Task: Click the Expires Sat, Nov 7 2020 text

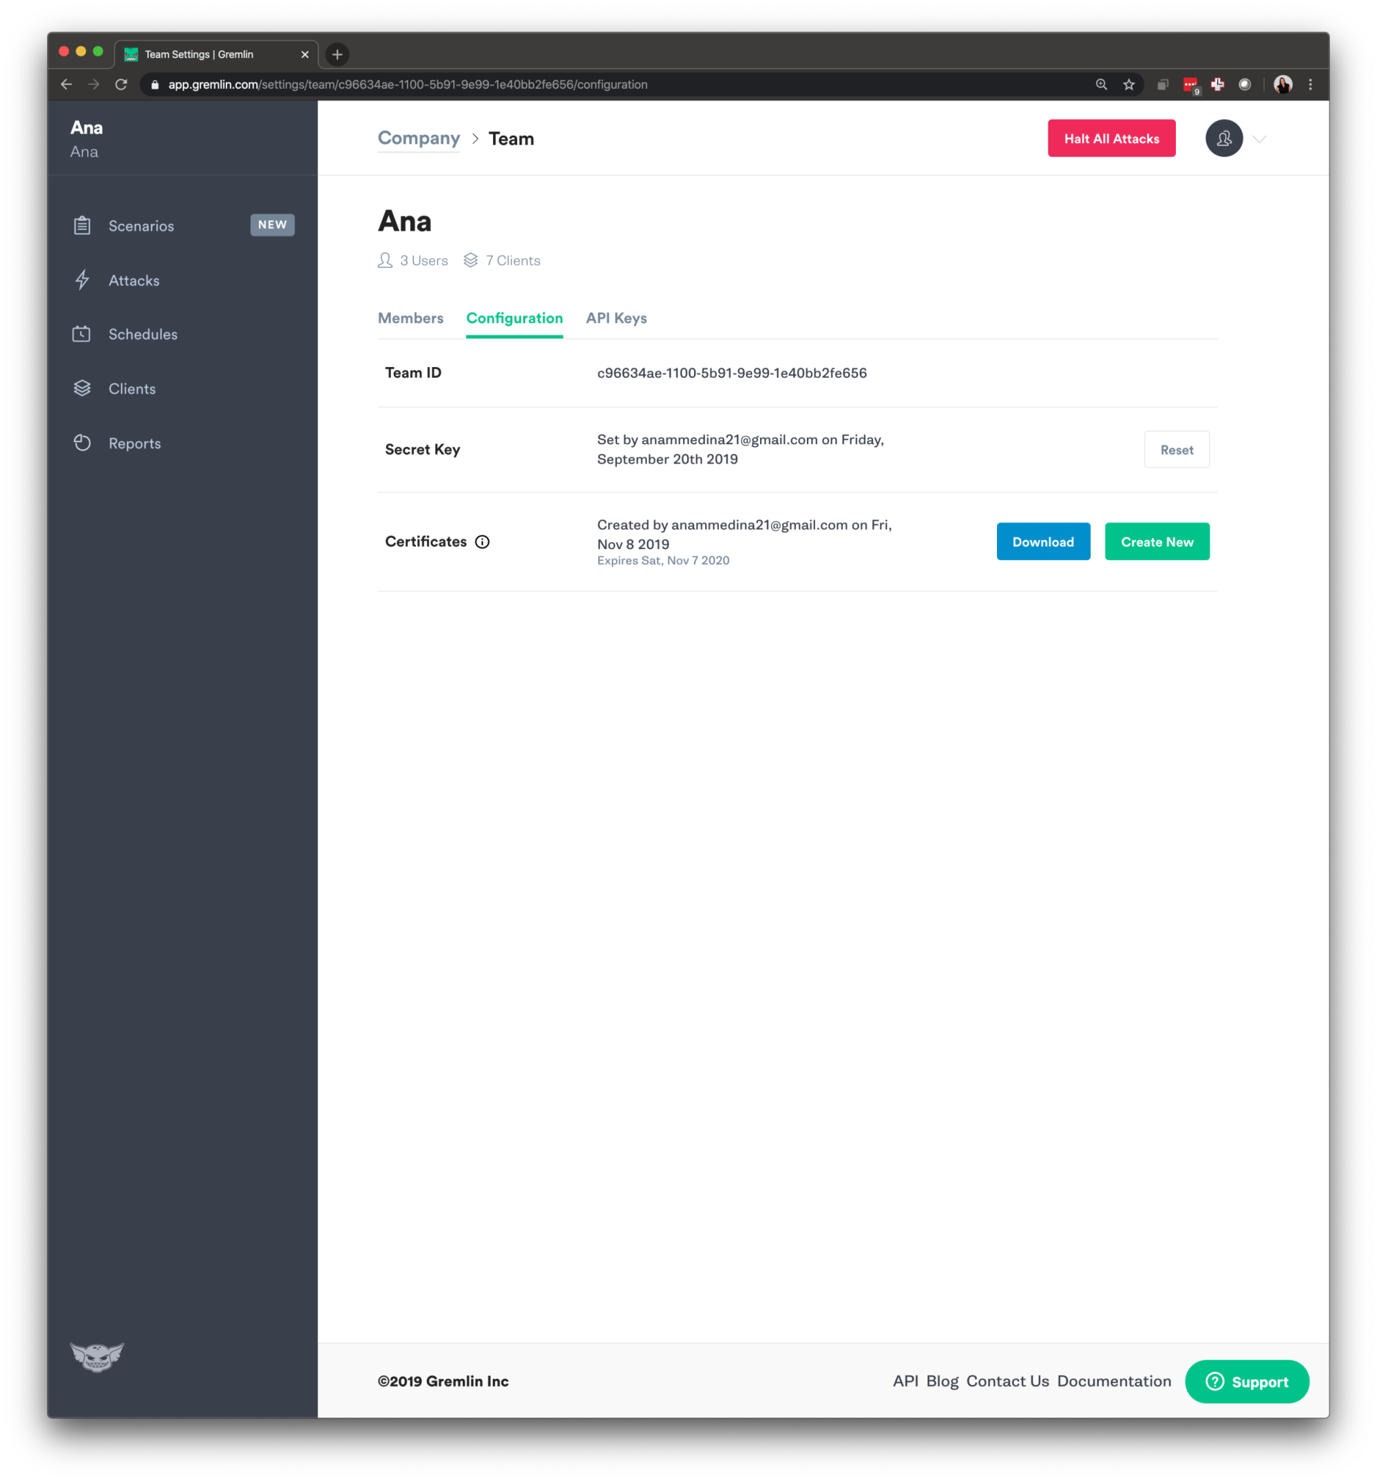Action: 663,560
